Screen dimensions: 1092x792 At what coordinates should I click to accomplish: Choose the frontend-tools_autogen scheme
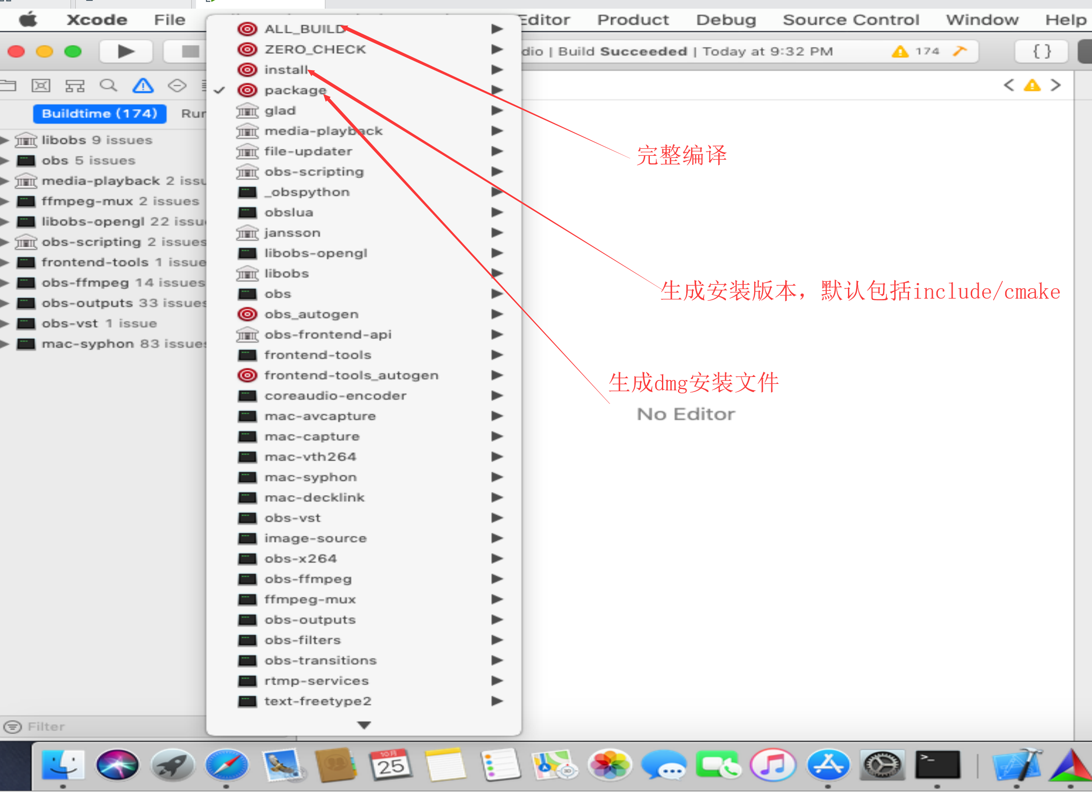[x=364, y=375]
